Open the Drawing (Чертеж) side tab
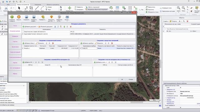Screen dimensions: 200x112 (x=15, y=63)
